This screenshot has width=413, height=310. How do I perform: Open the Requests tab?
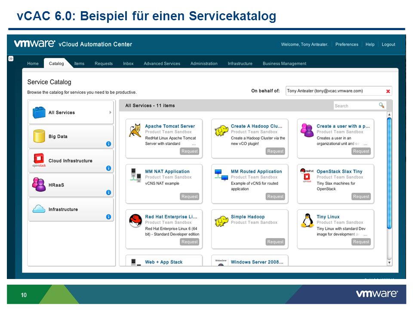(104, 64)
